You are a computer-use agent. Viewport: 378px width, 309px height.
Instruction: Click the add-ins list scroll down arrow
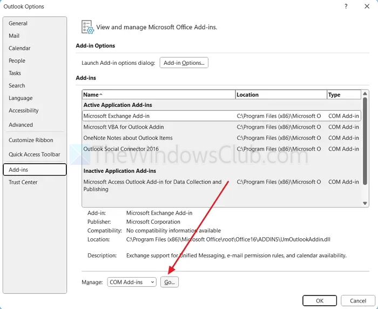(x=365, y=203)
